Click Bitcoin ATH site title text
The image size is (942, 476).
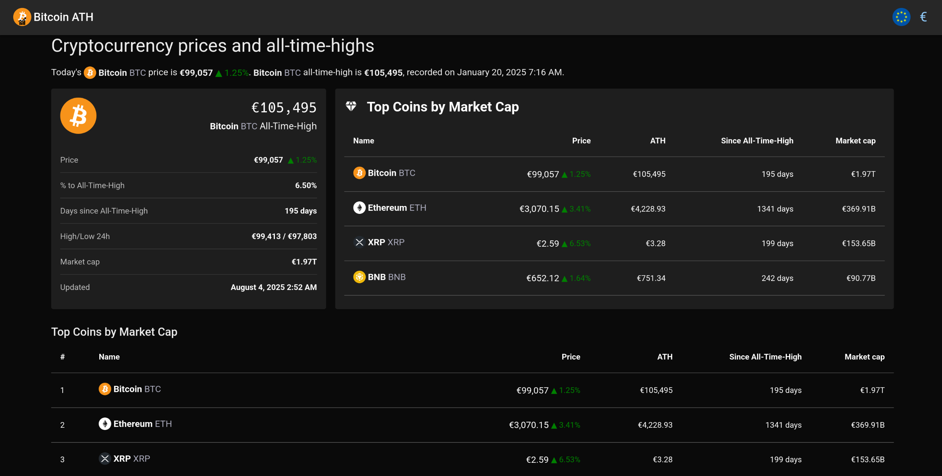[x=63, y=17]
